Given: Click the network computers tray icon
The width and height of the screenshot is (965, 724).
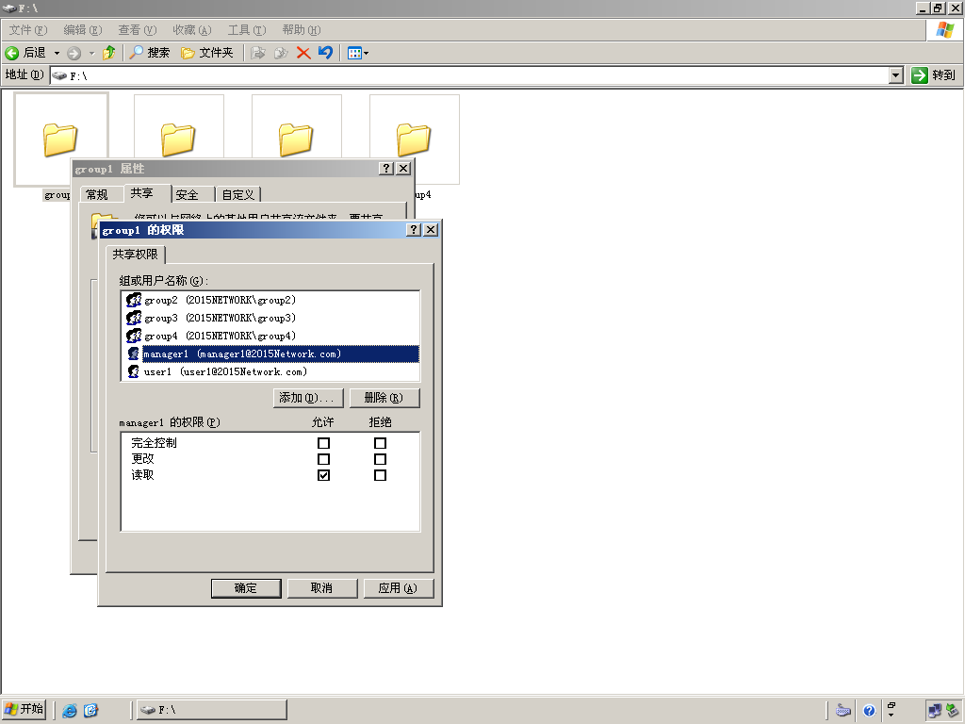Looking at the screenshot, I should [935, 711].
